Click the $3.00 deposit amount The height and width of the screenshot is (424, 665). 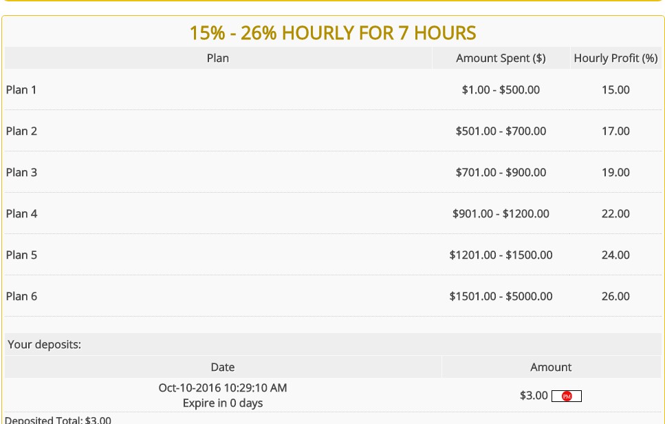coord(534,396)
